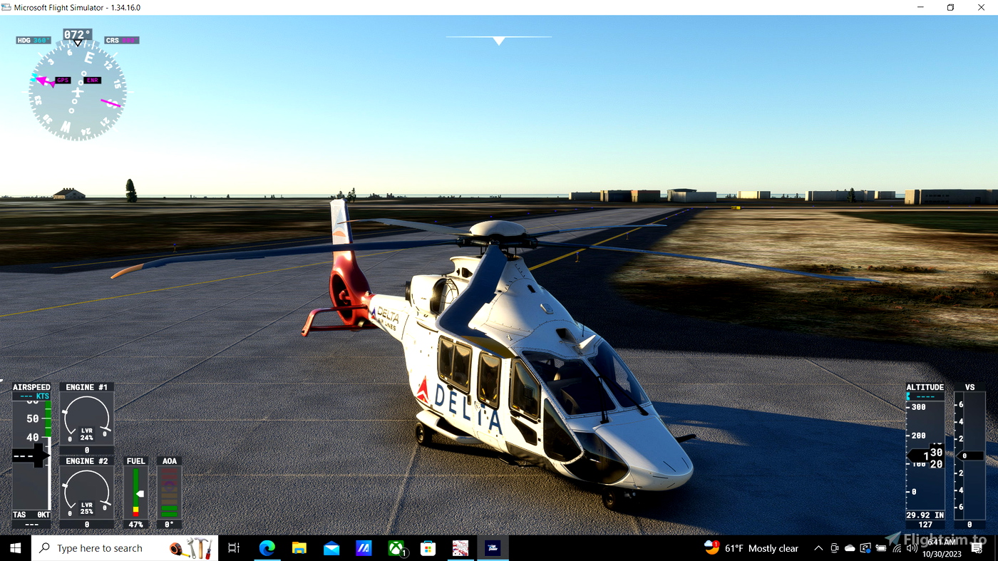Open the blue slashed app on taskbar

click(364, 548)
